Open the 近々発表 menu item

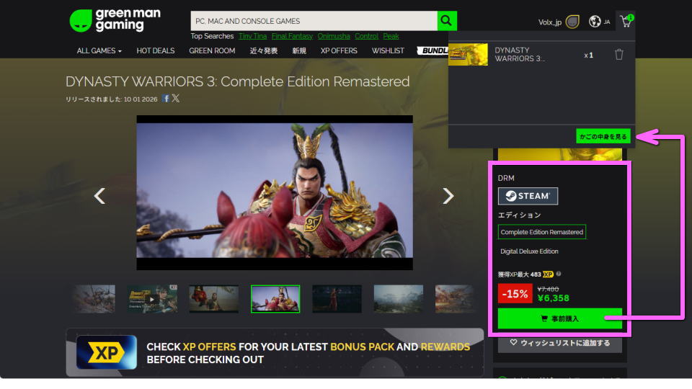264,50
